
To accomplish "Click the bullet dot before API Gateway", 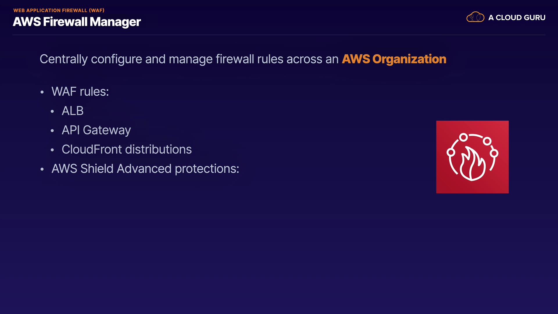I will point(52,131).
